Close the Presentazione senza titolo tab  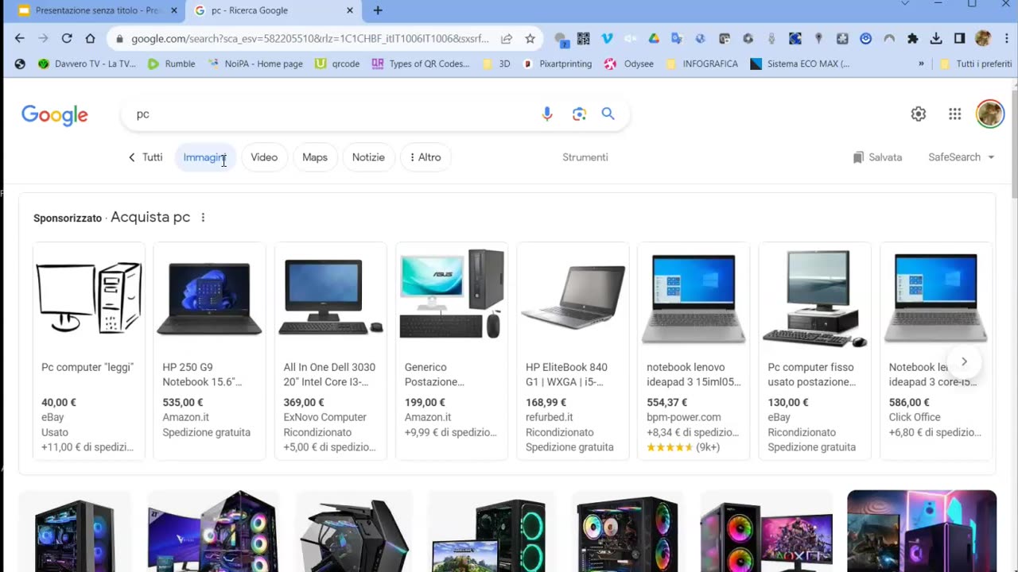coord(174,10)
